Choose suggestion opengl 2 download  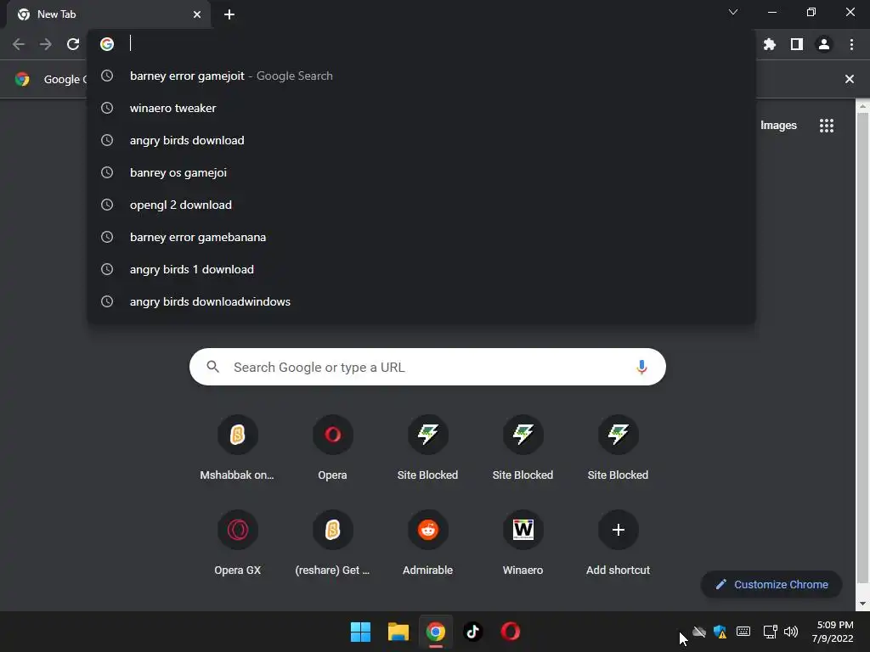point(421,205)
